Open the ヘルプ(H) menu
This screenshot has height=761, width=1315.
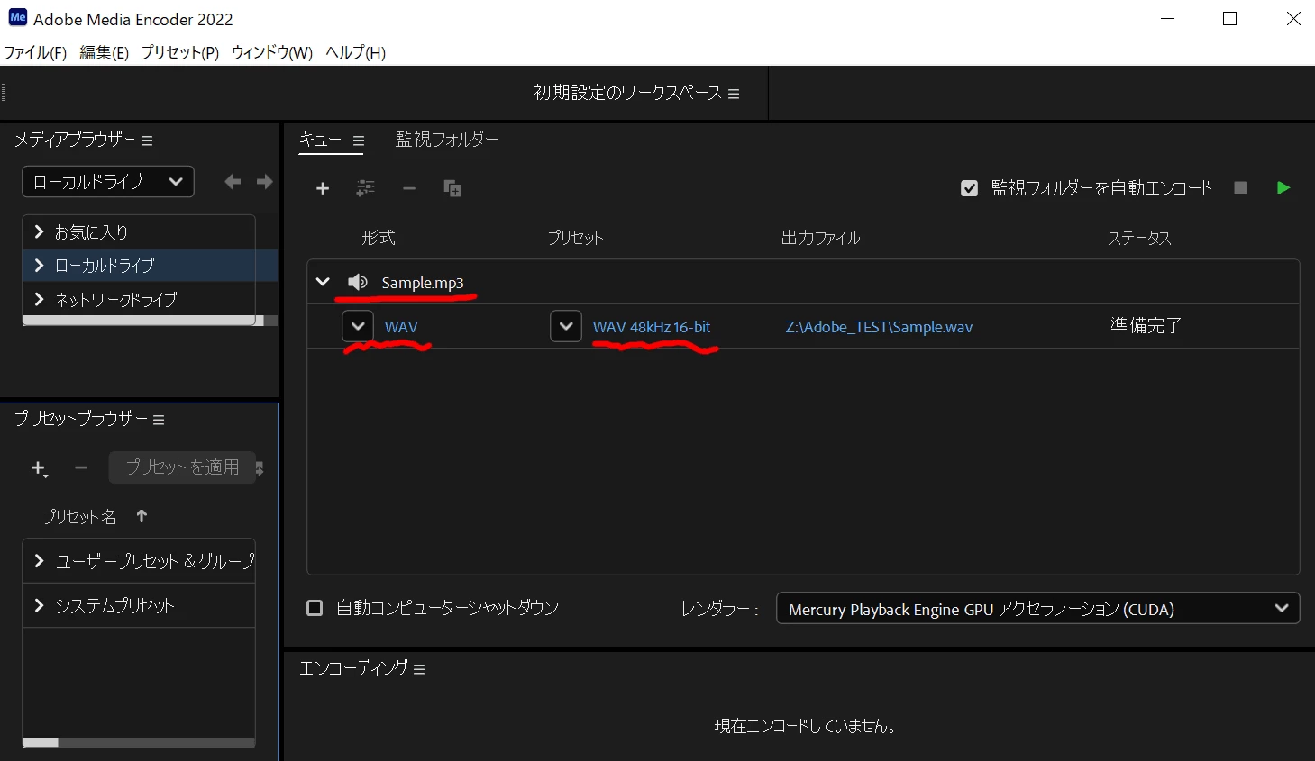point(355,52)
